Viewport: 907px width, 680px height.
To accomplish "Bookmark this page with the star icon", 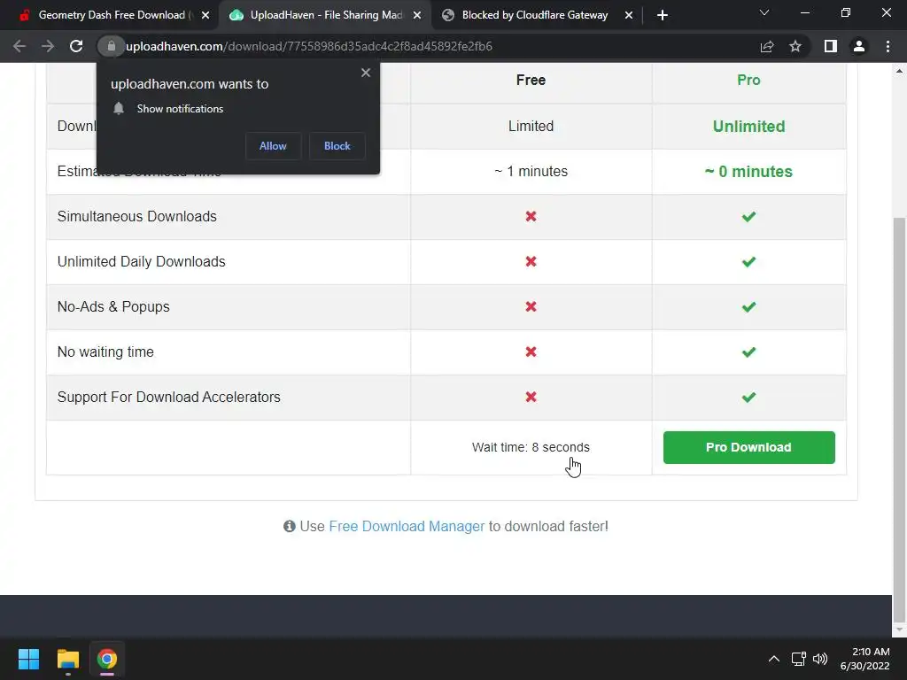I will click(x=795, y=46).
